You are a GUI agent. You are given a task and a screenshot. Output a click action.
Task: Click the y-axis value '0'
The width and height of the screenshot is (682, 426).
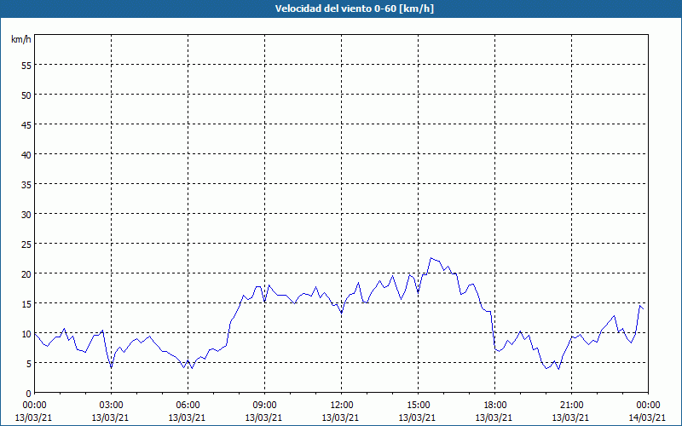(29, 394)
